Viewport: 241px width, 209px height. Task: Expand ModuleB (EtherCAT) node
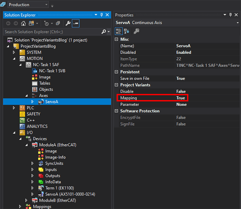[x=26, y=200]
